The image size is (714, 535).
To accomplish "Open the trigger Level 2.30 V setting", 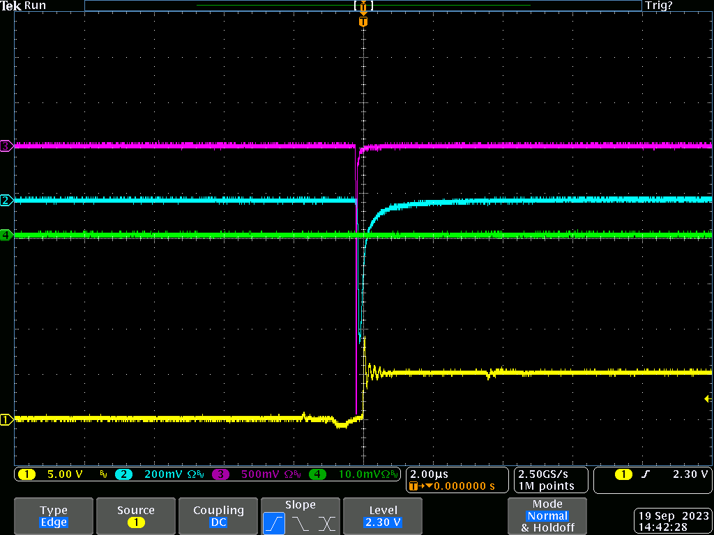I will (383, 516).
